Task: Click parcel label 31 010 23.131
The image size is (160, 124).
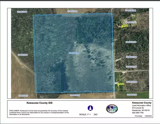Action: click(x=130, y=22)
